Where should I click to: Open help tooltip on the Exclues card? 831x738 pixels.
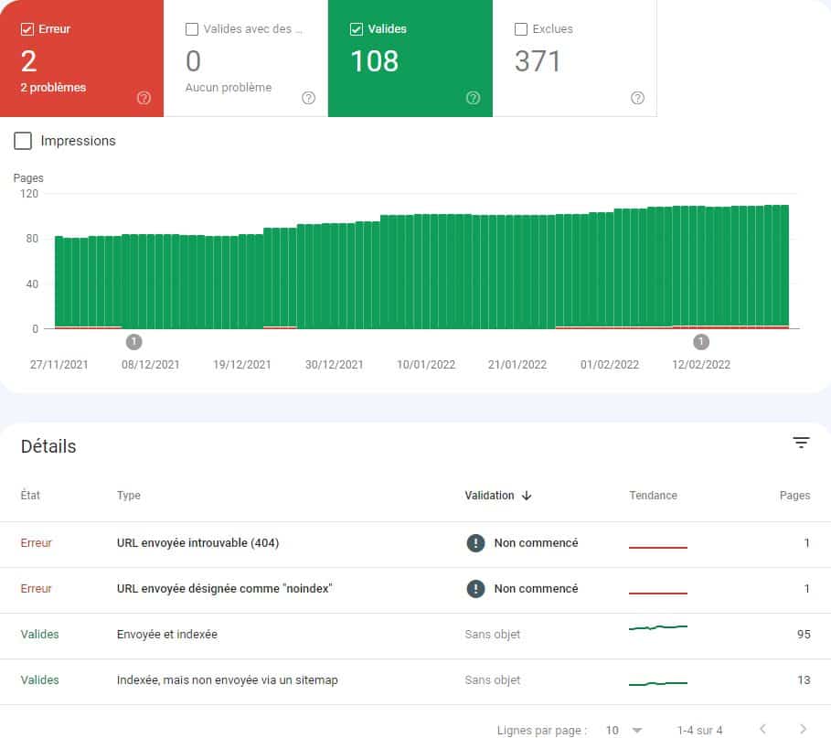(637, 98)
